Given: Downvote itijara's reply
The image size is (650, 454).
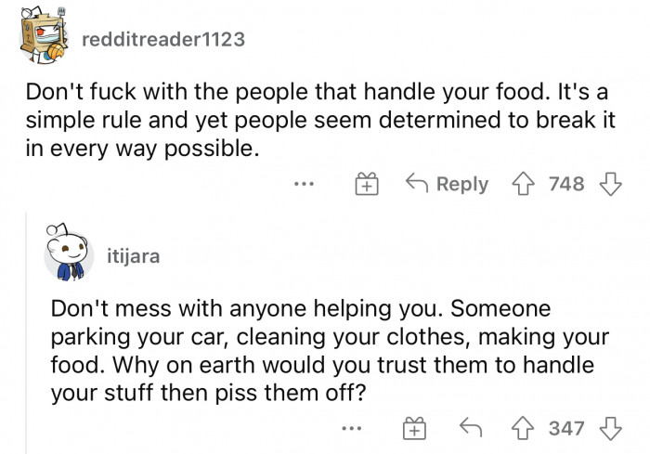Looking at the screenshot, I should click(611, 428).
